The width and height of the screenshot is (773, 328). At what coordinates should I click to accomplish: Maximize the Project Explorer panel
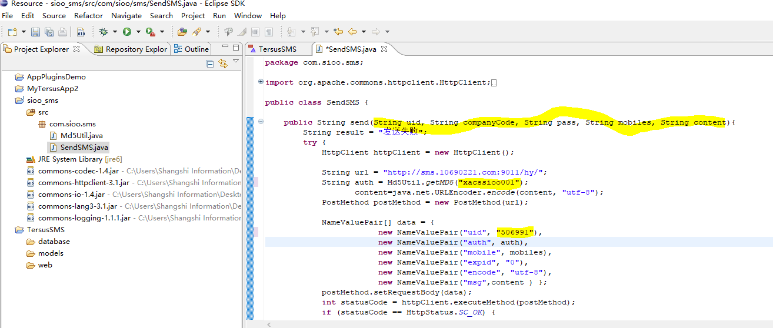236,48
